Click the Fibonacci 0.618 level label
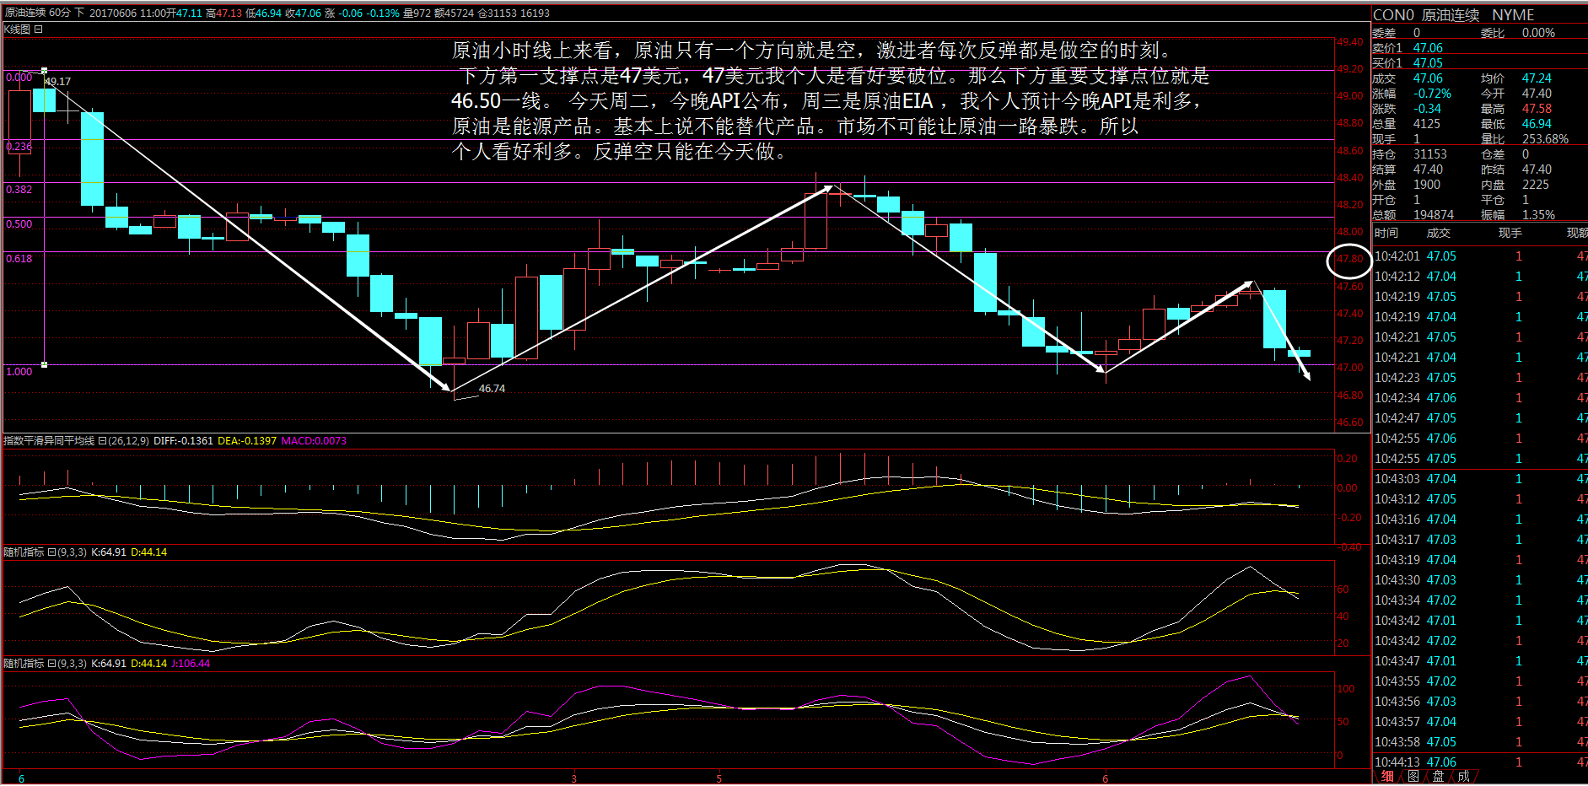Screen dimensions: 1588x786 pyautogui.click(x=19, y=259)
